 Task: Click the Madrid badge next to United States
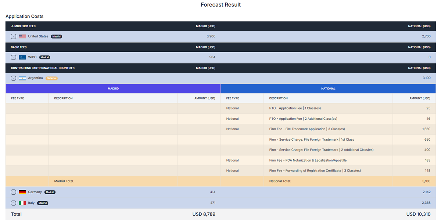56,36
